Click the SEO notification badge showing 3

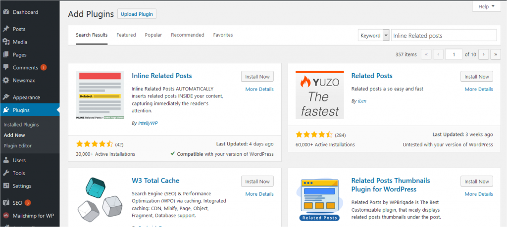tap(28, 203)
